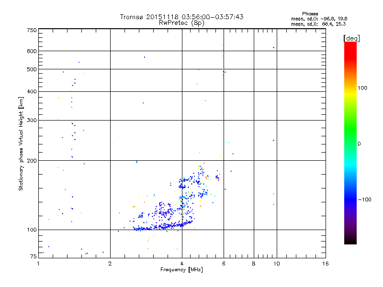Click the y-axis tick label '750'

click(x=32, y=30)
